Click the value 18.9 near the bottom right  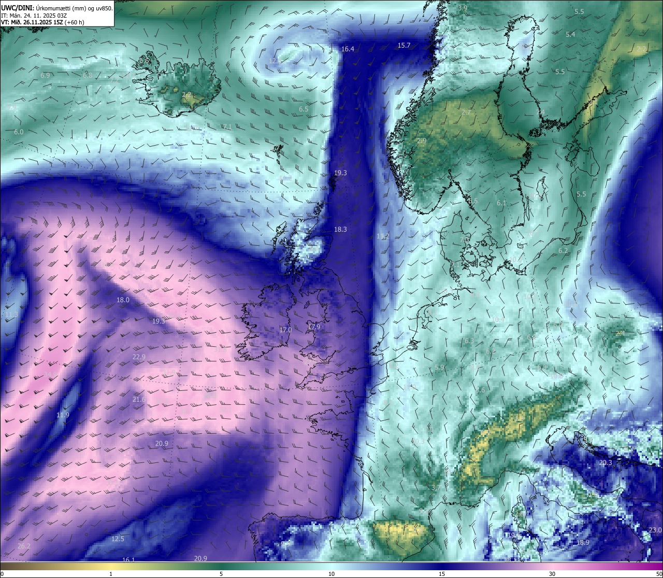click(x=583, y=542)
